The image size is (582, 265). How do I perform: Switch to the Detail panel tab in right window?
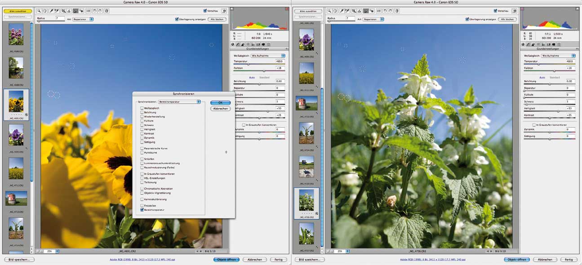[533, 44]
